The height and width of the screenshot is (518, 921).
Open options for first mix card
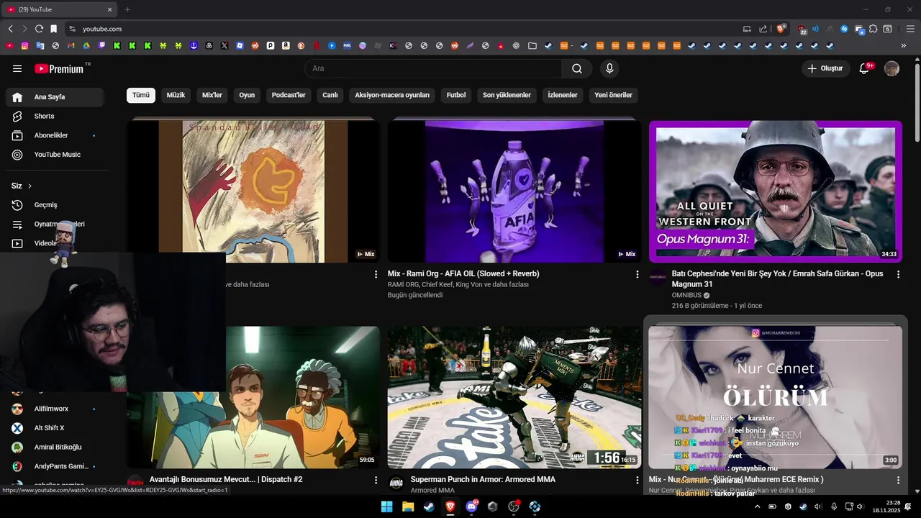click(x=376, y=274)
